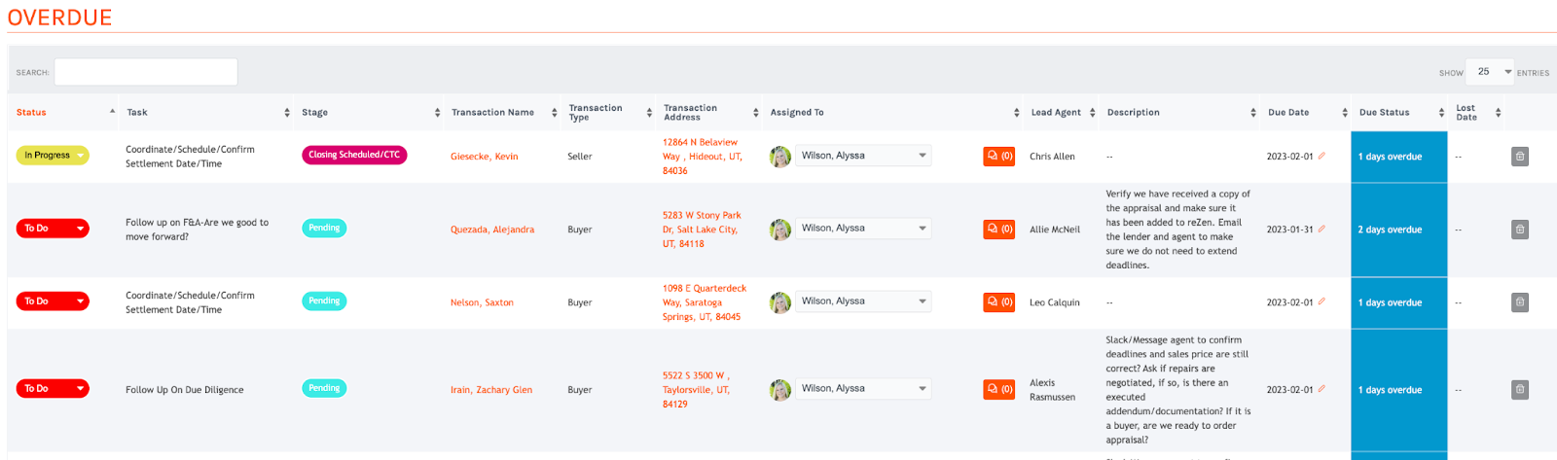Sort by Assigned To column
This screenshot has height=460, width=1557.
click(x=893, y=113)
